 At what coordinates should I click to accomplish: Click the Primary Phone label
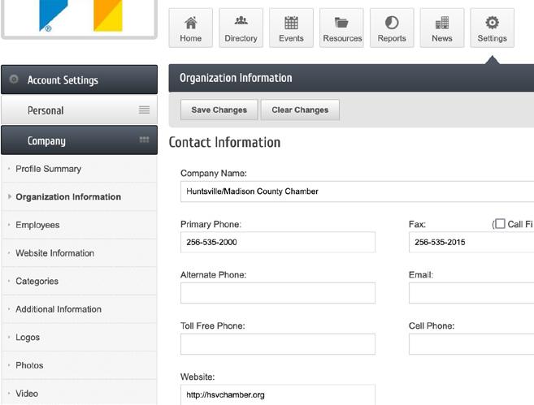(211, 224)
